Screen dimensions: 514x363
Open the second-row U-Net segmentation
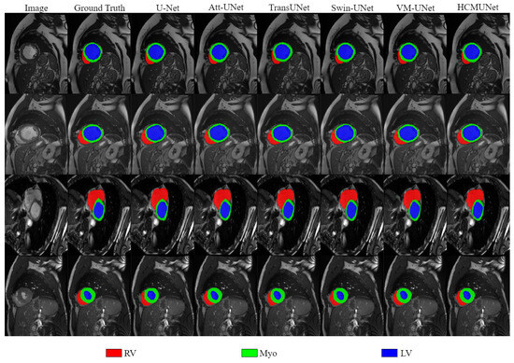(163, 134)
